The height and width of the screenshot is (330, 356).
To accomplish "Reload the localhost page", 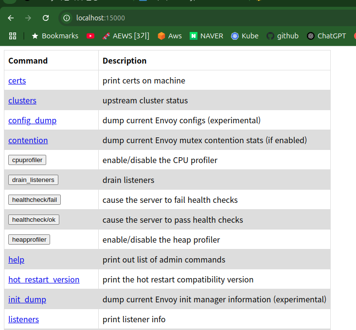I will pos(46,18).
